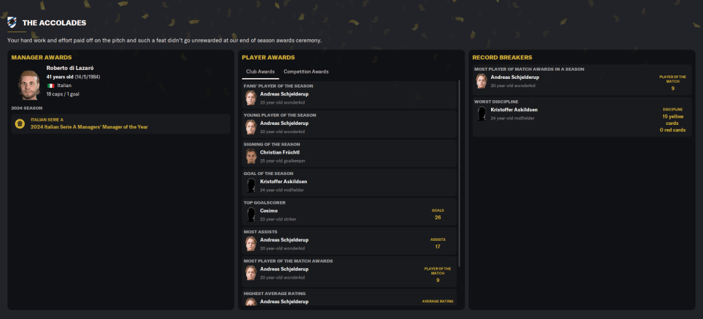Image resolution: width=703 pixels, height=319 pixels.
Task: Click the Player Awards list scrollbar
Action: point(459,172)
